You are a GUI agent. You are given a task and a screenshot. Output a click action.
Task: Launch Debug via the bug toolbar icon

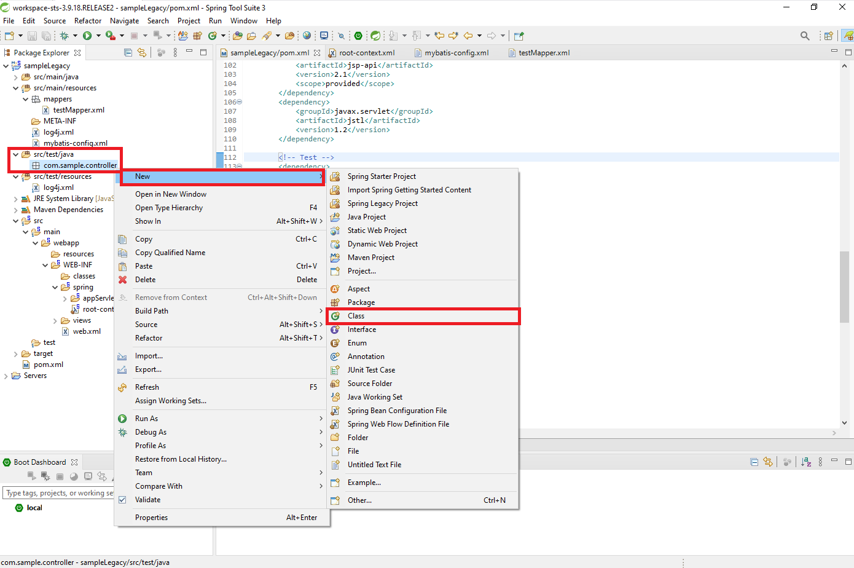coord(64,36)
